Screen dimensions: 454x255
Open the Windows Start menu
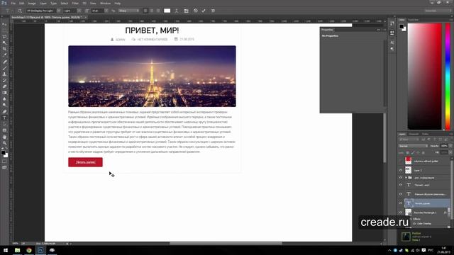click(6, 250)
